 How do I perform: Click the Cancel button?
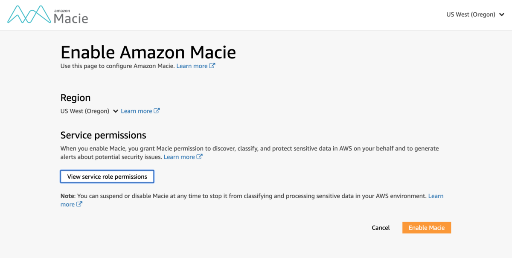tap(381, 228)
